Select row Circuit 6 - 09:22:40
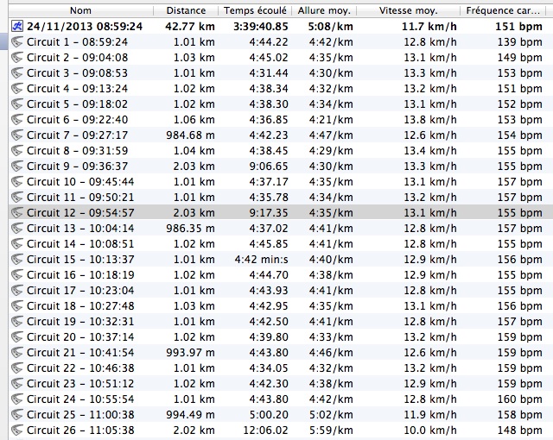The width and height of the screenshot is (553, 440). [281, 119]
